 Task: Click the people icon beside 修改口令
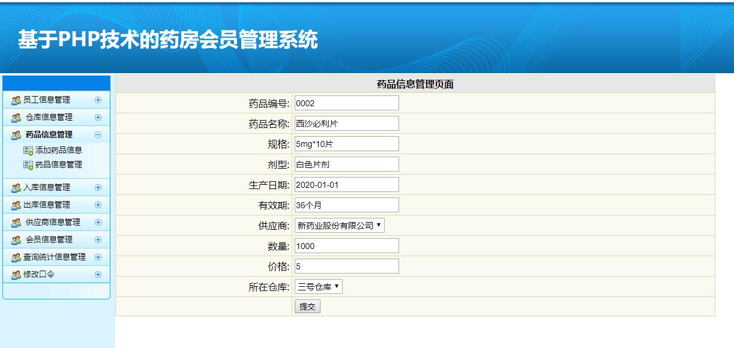click(16, 275)
